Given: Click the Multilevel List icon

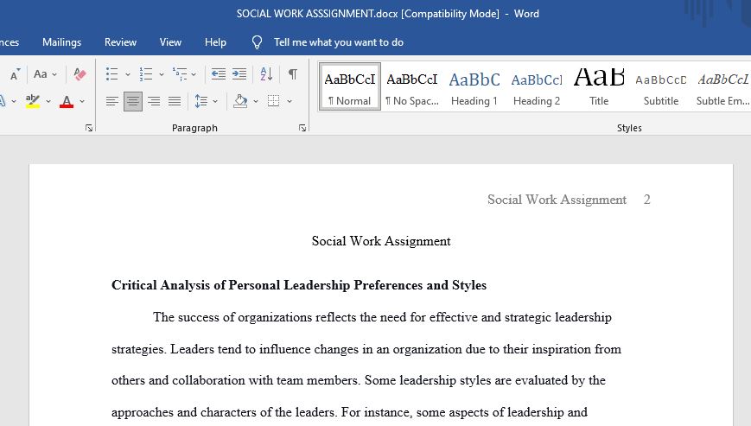Looking at the screenshot, I should tap(180, 74).
